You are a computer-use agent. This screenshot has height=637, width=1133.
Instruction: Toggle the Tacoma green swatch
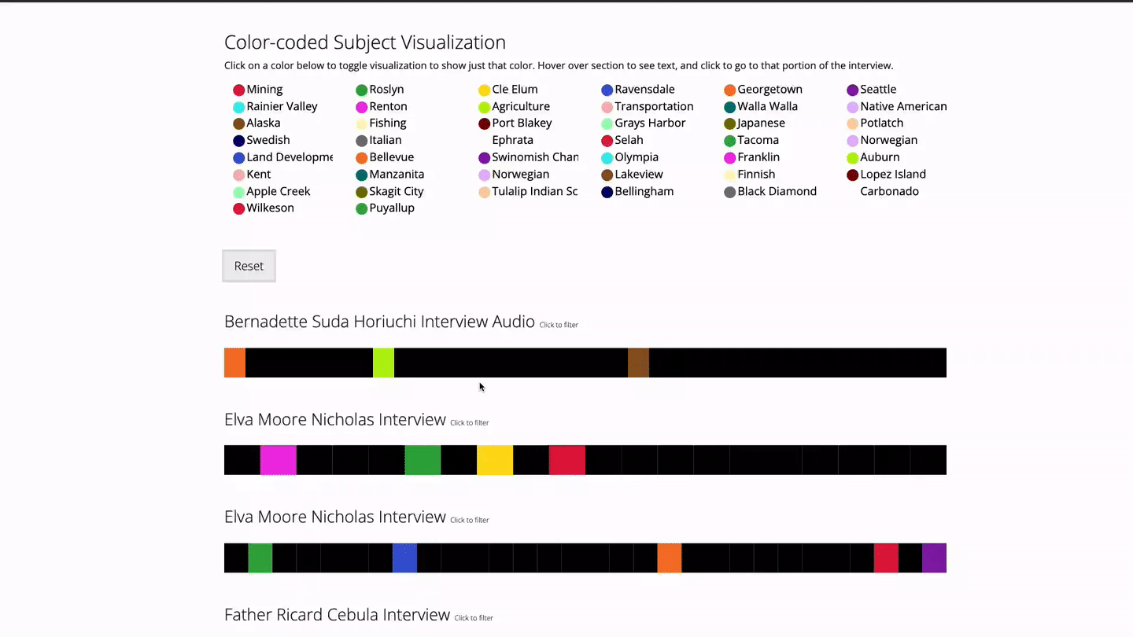click(x=730, y=142)
